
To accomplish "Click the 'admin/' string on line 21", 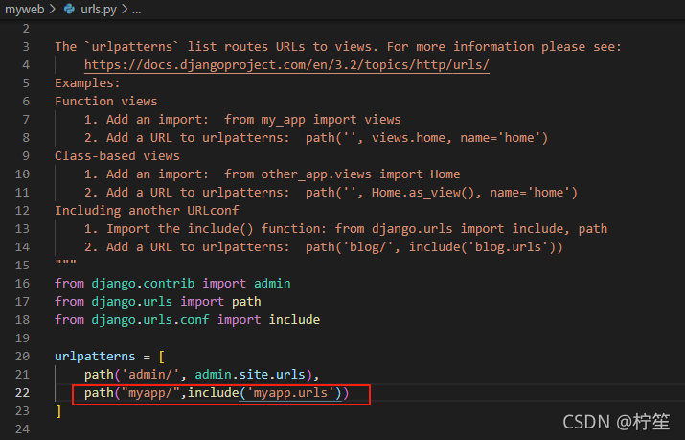I will pyautogui.click(x=150, y=375).
